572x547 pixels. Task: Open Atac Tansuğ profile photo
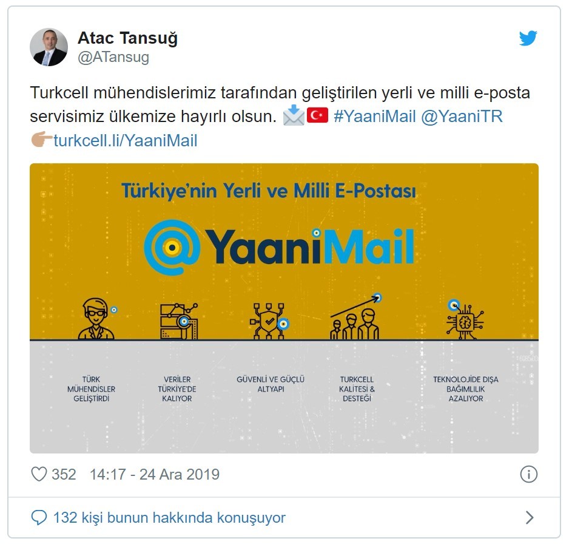point(49,47)
